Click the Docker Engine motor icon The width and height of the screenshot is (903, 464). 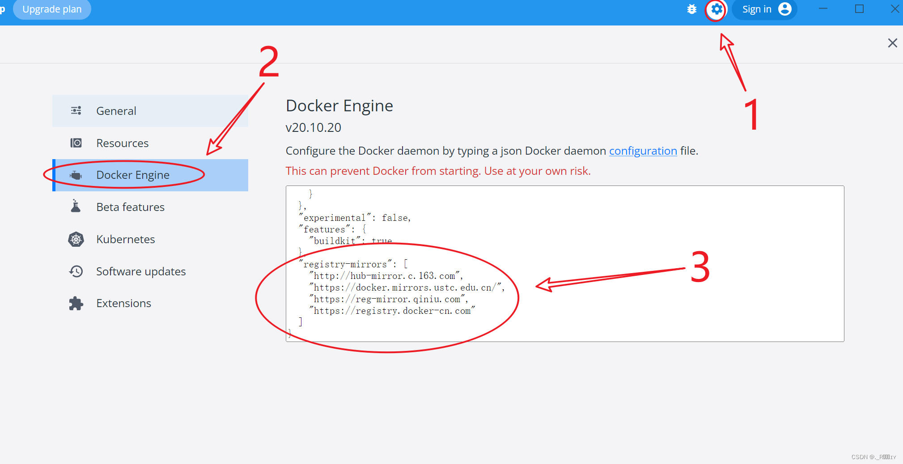(x=76, y=175)
